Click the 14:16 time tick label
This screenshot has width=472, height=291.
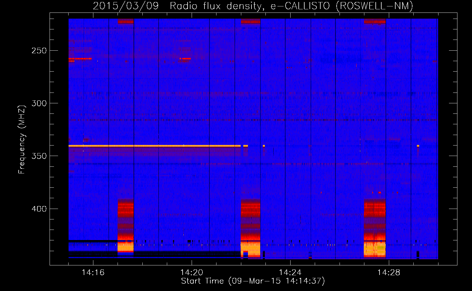93,272
